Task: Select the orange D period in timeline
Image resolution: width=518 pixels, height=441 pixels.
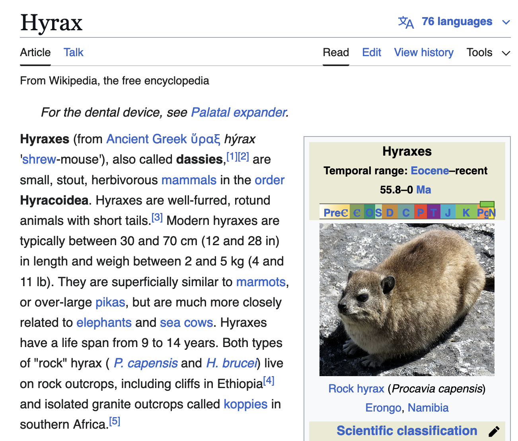Action: point(390,213)
